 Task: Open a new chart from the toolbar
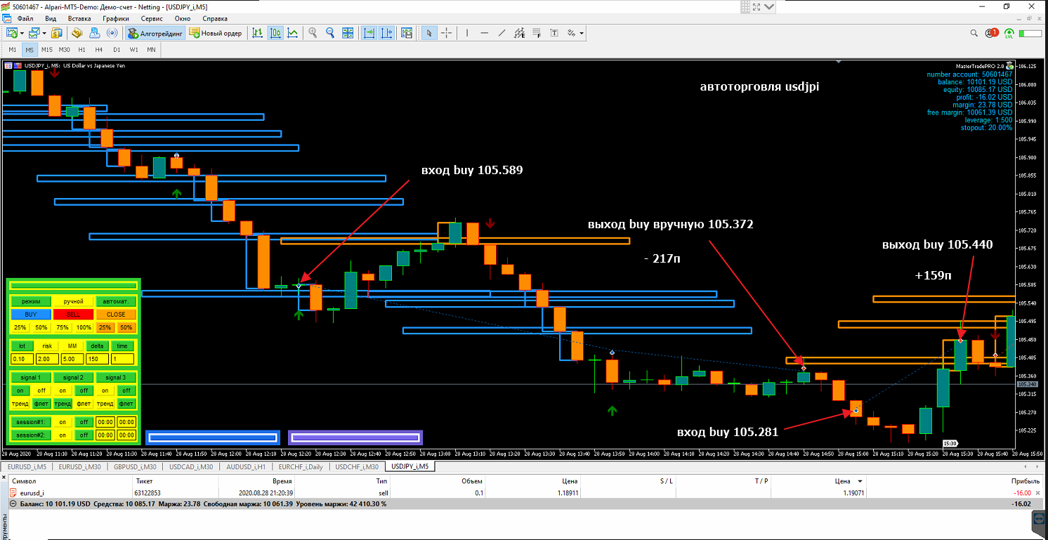[x=12, y=33]
